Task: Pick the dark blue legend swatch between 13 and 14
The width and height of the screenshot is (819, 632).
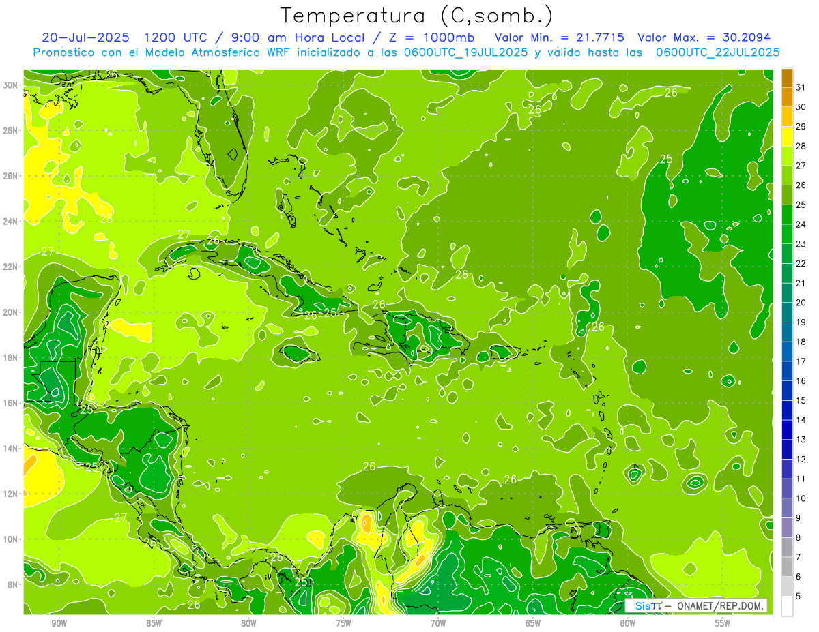Action: pos(787,430)
